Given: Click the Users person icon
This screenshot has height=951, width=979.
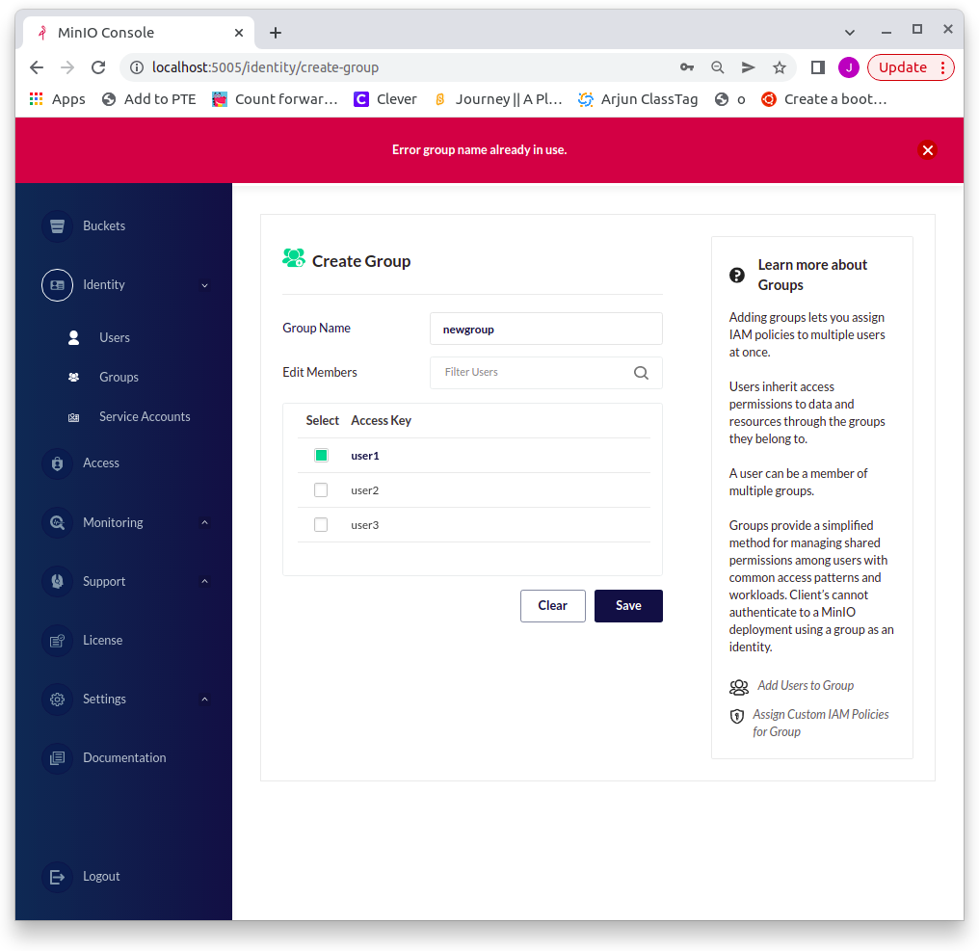Looking at the screenshot, I should [73, 338].
